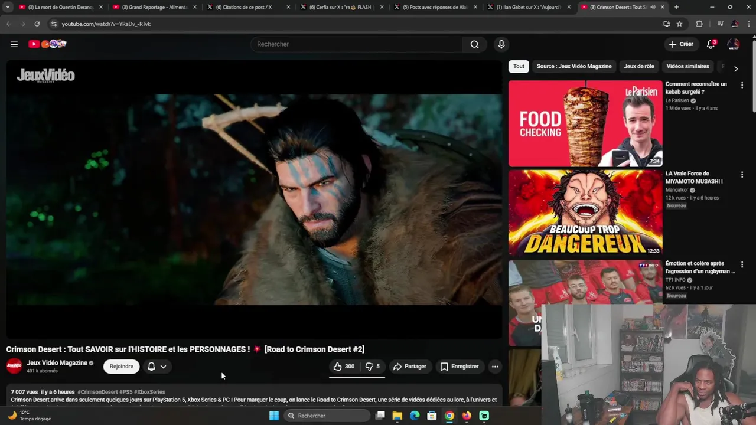
Task: Select the Jeux de rôle chip
Action: (639, 66)
